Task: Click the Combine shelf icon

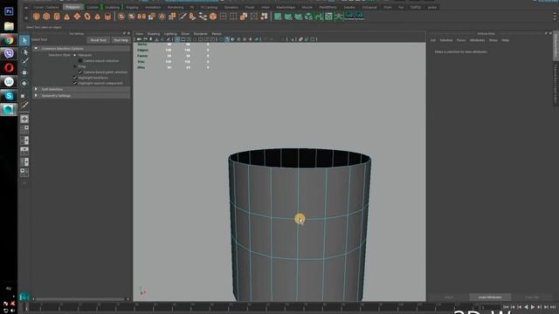Action: point(121,17)
